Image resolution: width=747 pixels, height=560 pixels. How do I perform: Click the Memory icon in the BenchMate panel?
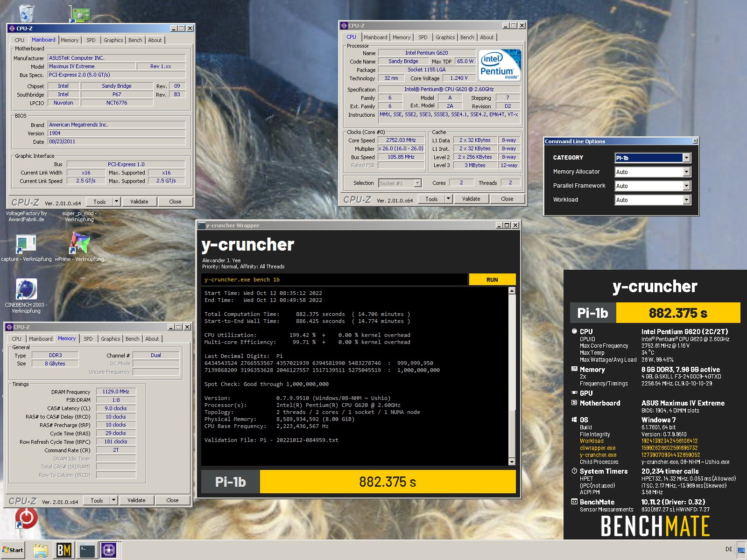point(574,369)
